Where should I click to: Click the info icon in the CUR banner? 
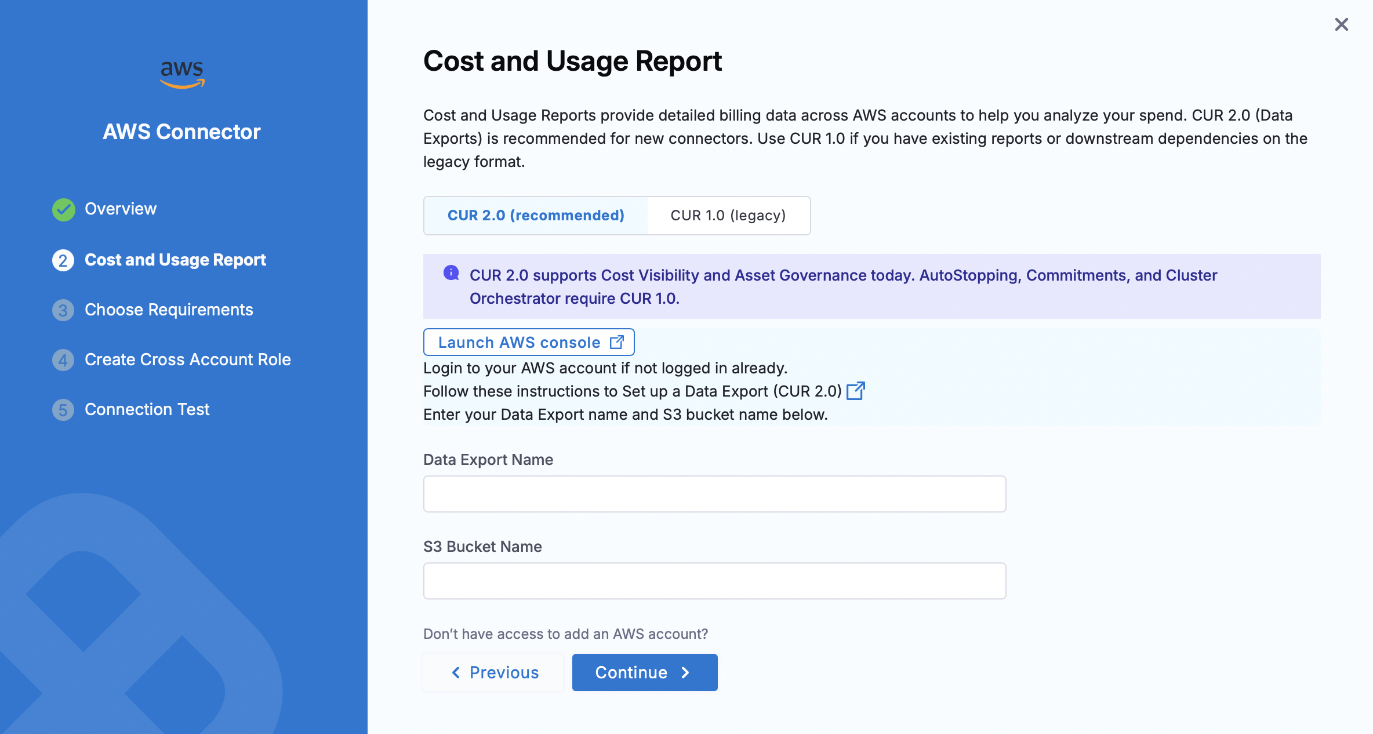click(451, 272)
